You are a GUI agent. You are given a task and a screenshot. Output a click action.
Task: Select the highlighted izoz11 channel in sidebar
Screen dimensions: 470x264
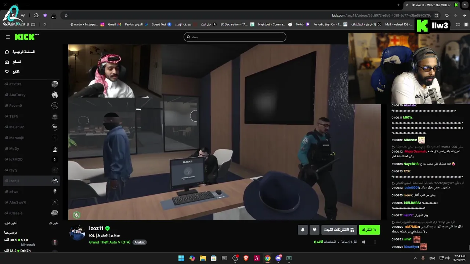[31, 181]
